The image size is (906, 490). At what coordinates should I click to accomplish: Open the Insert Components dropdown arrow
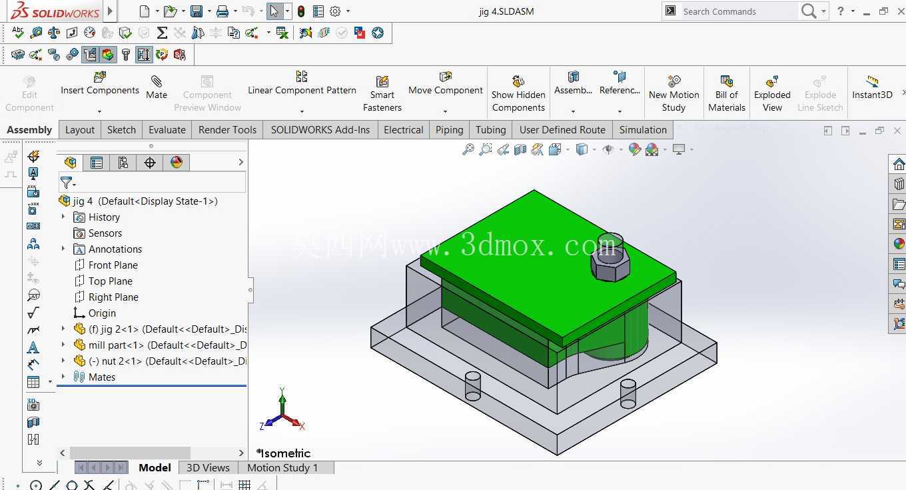(100, 111)
